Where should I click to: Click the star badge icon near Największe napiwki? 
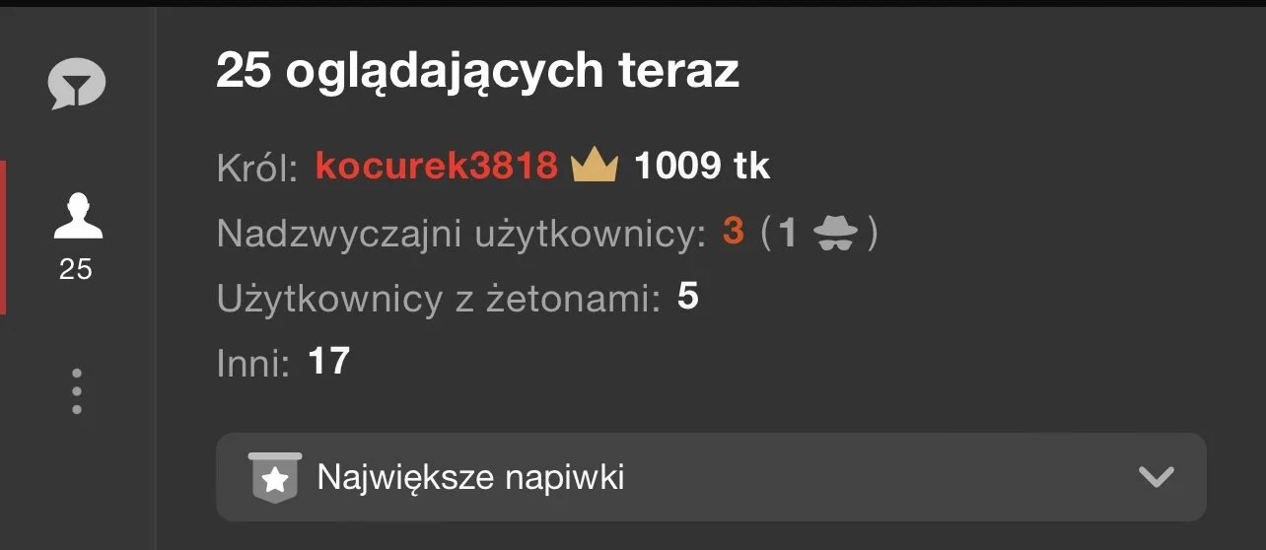click(x=275, y=478)
